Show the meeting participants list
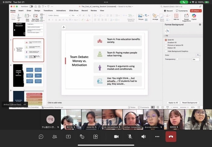This screenshot has width=212, height=147. (55, 137)
